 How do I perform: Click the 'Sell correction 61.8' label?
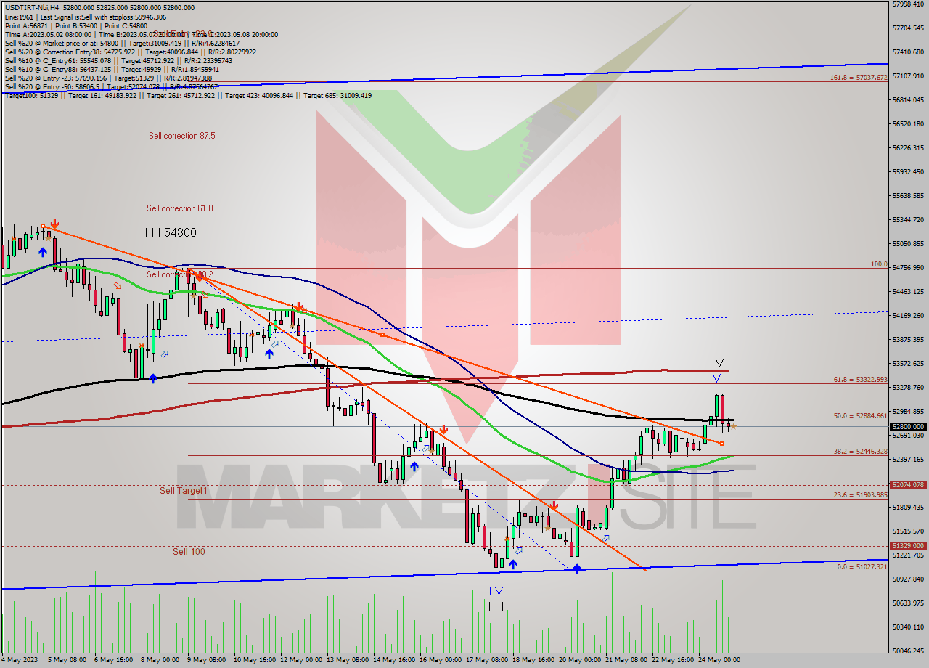click(x=180, y=208)
